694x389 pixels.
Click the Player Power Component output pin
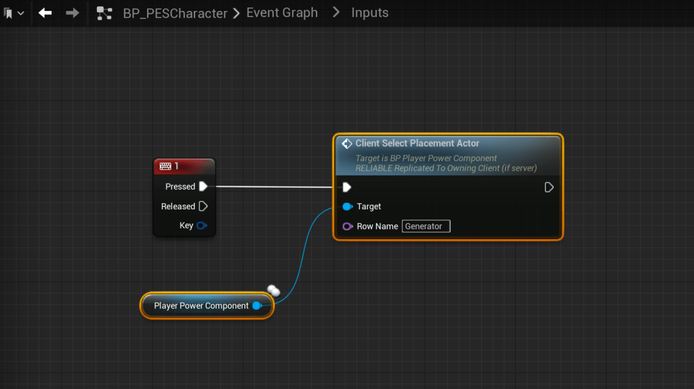point(257,306)
